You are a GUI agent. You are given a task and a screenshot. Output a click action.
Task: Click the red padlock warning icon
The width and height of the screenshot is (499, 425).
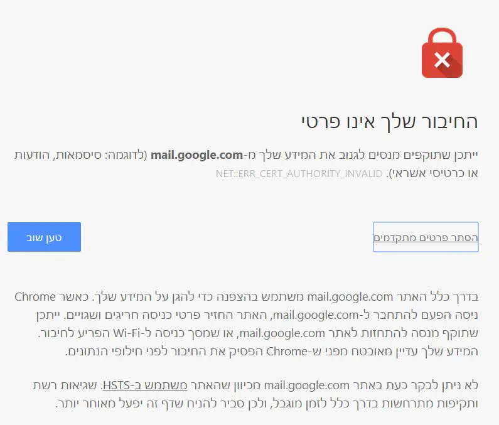(x=442, y=57)
